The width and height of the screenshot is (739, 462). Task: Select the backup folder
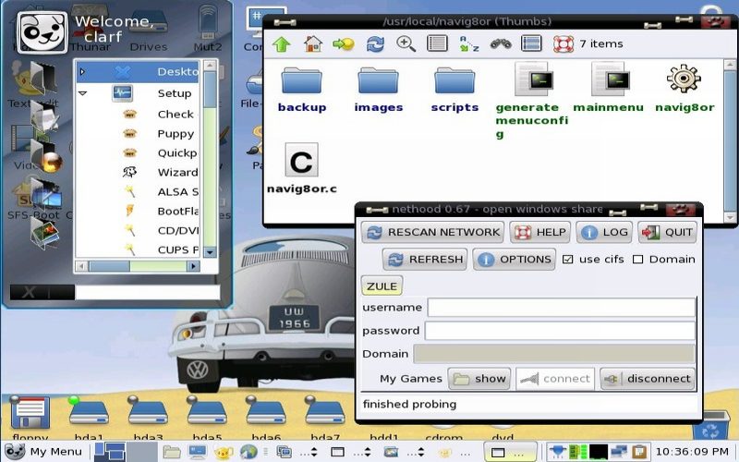point(302,89)
